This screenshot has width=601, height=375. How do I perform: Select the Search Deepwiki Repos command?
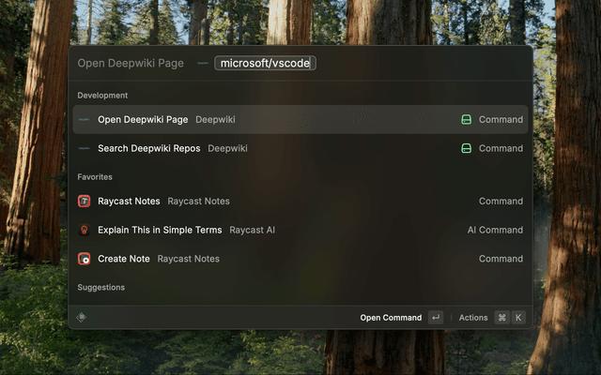pos(300,148)
